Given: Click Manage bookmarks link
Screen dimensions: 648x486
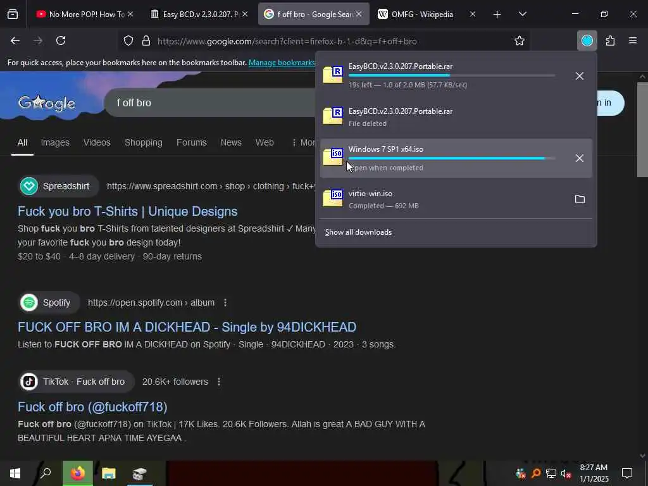Looking at the screenshot, I should (282, 63).
